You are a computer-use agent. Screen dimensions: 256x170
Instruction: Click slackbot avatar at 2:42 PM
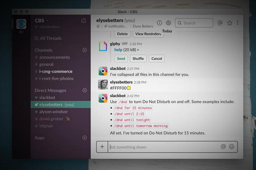coord(103,98)
